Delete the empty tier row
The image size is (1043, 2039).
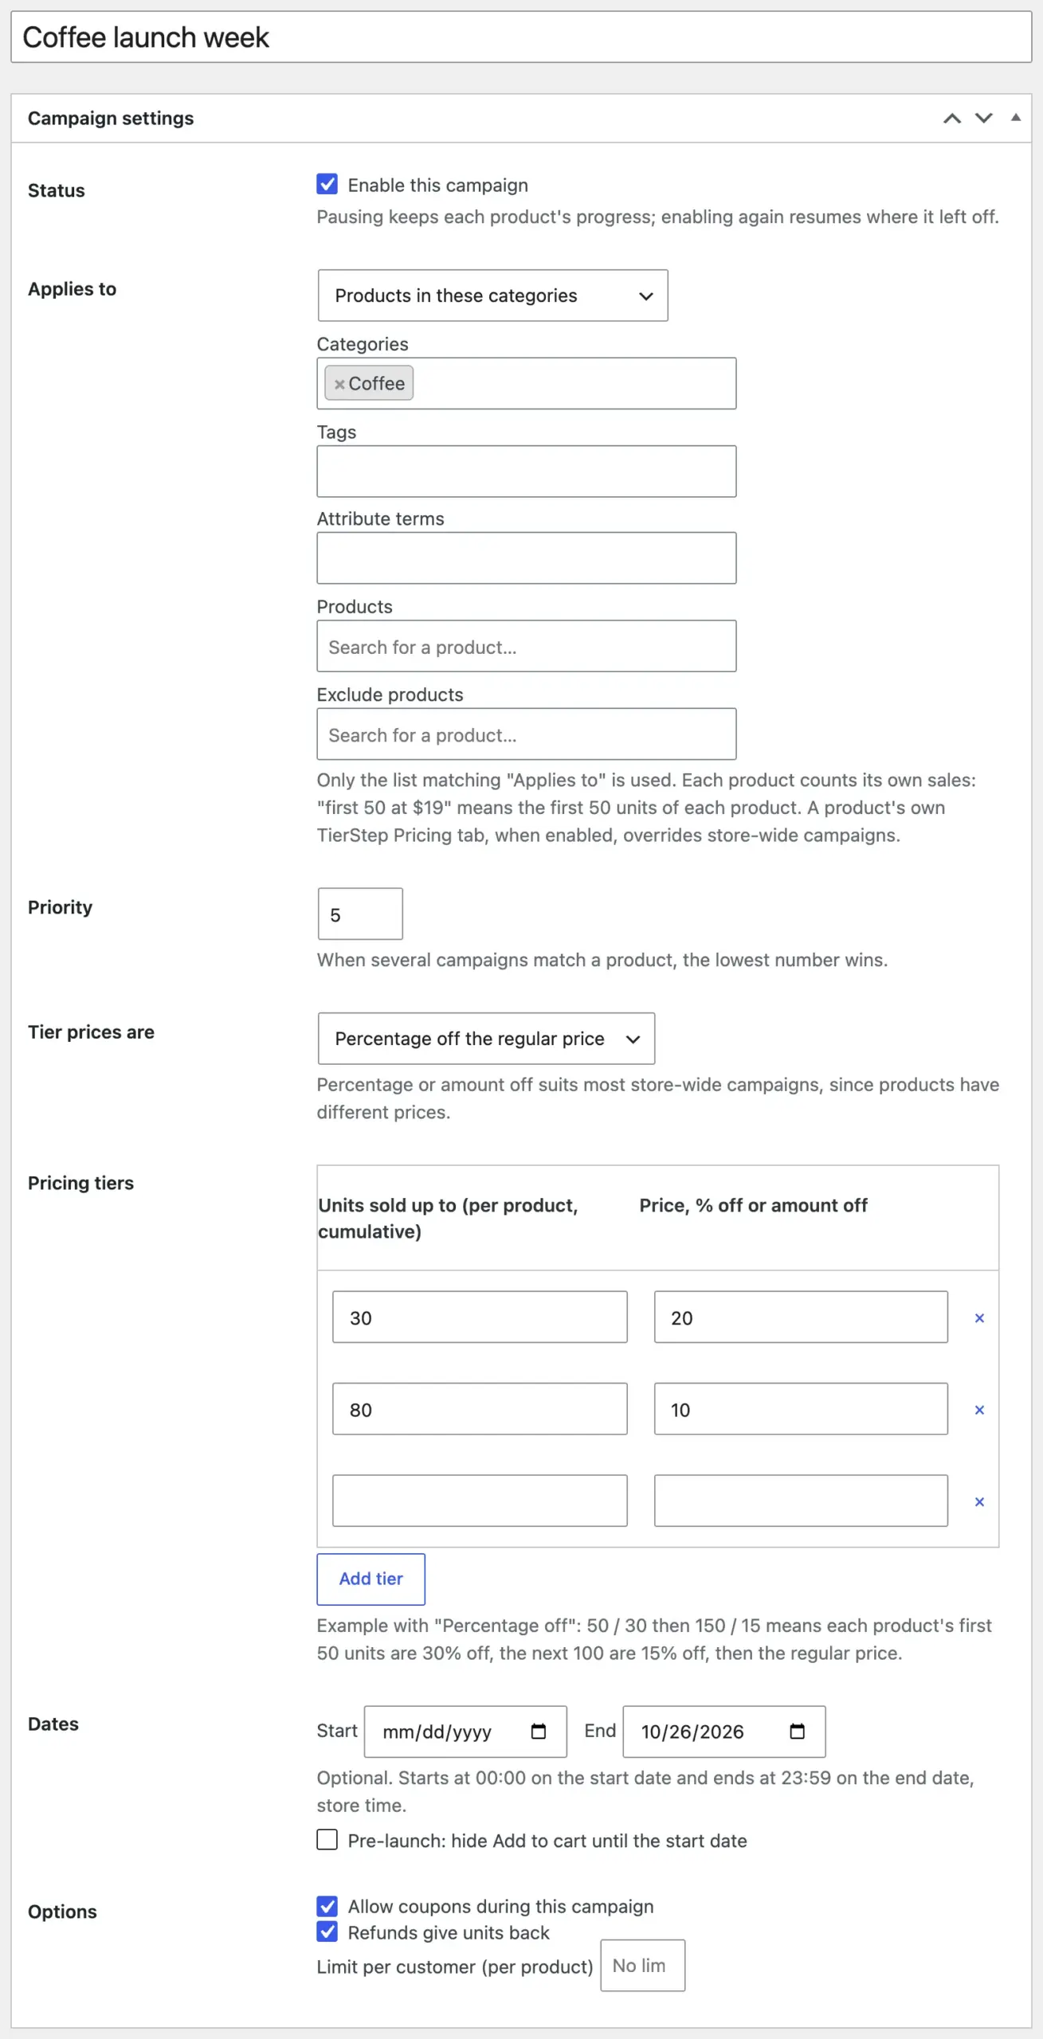(x=979, y=1501)
